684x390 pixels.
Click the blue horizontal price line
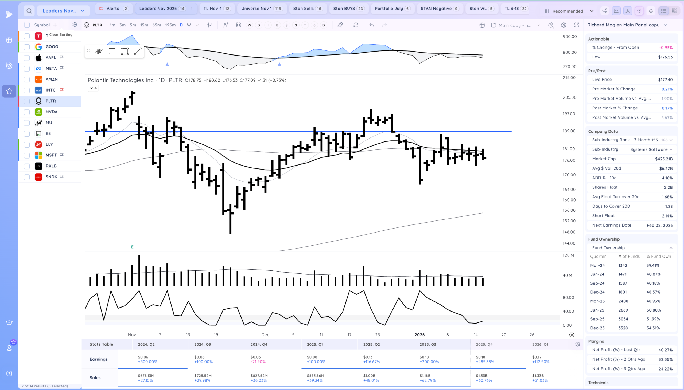pyautogui.click(x=298, y=131)
